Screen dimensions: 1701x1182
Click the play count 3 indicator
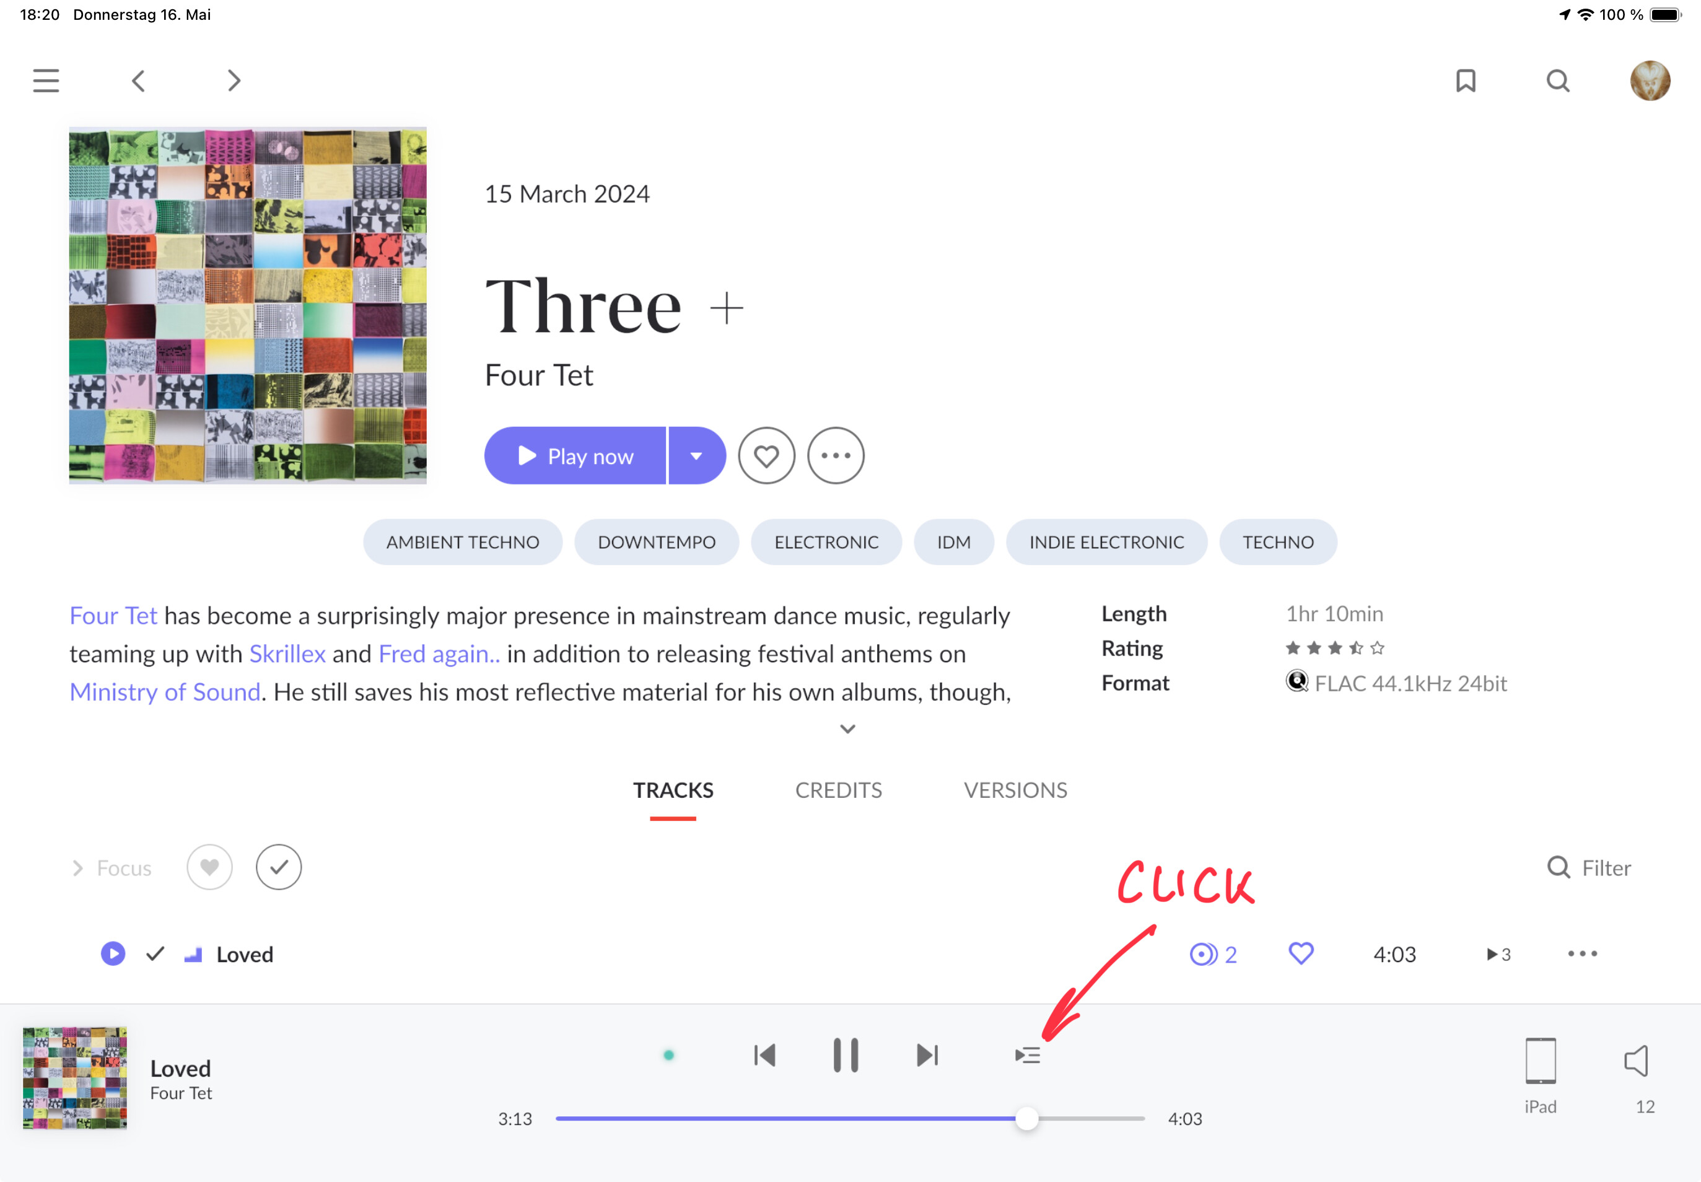(1498, 954)
